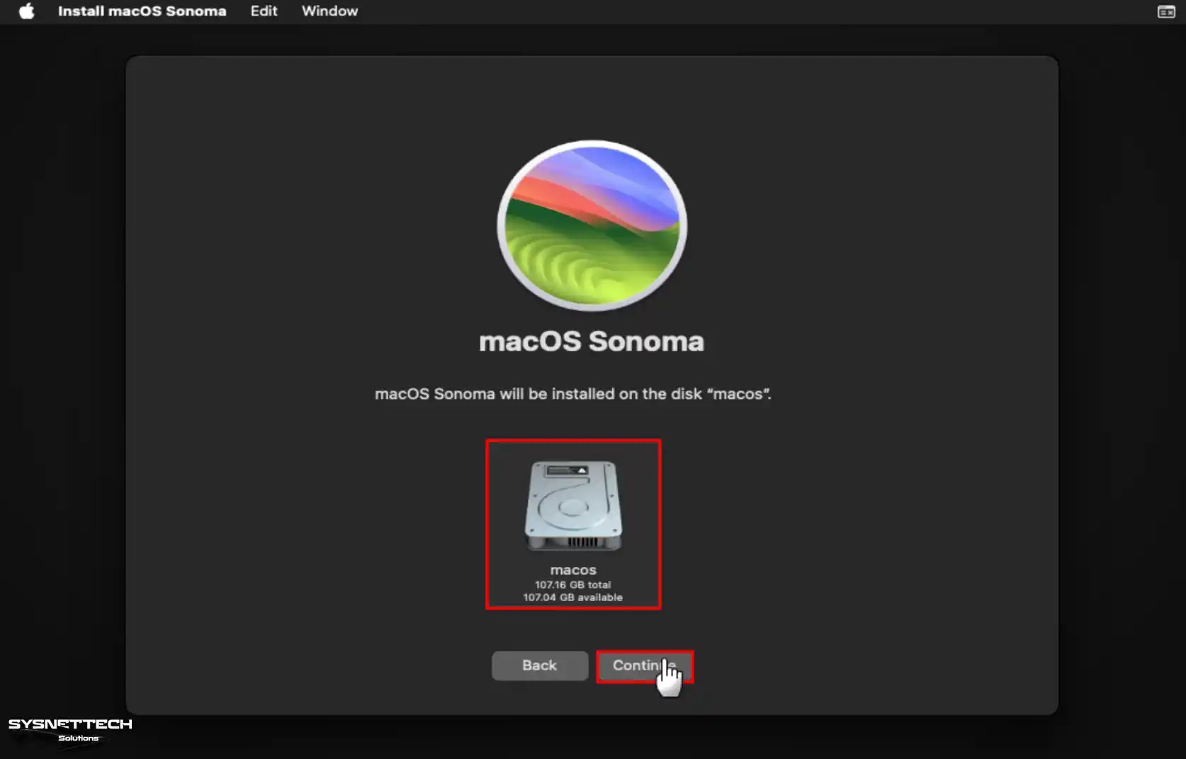Click Back to return to disk selection
1186x759 pixels.
click(539, 665)
